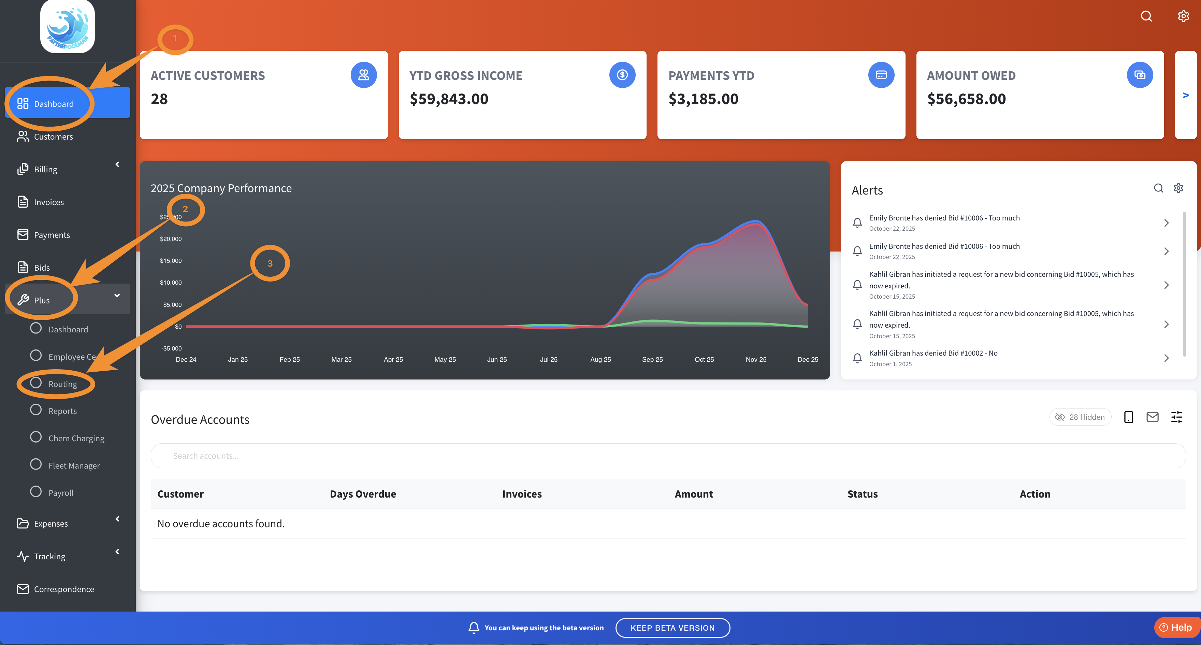Toggle the 28 Hidden visibility button
This screenshot has height=645, width=1201.
pos(1080,417)
